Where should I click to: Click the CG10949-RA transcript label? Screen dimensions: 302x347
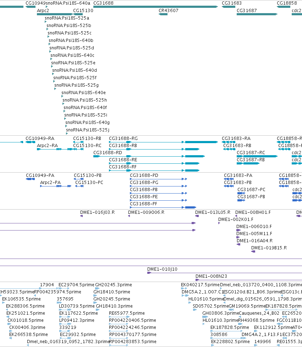pyautogui.click(x=40, y=139)
